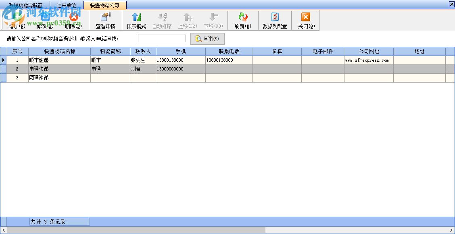Click the www.sf-express.com website cell

367,60
